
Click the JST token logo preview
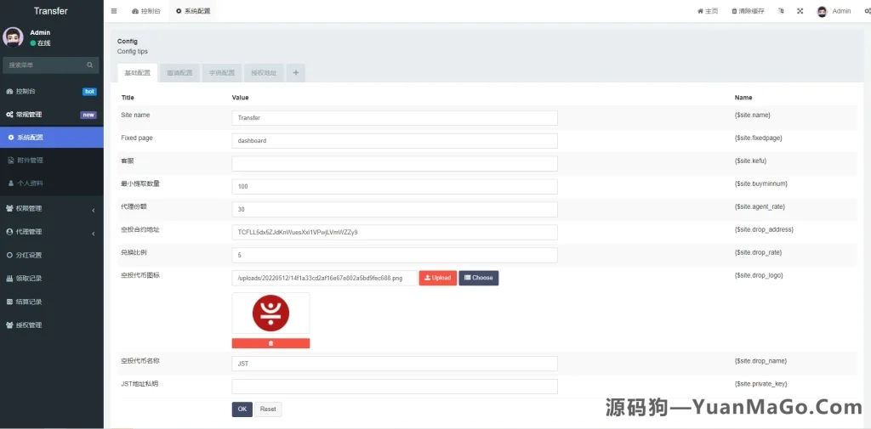[x=270, y=313]
